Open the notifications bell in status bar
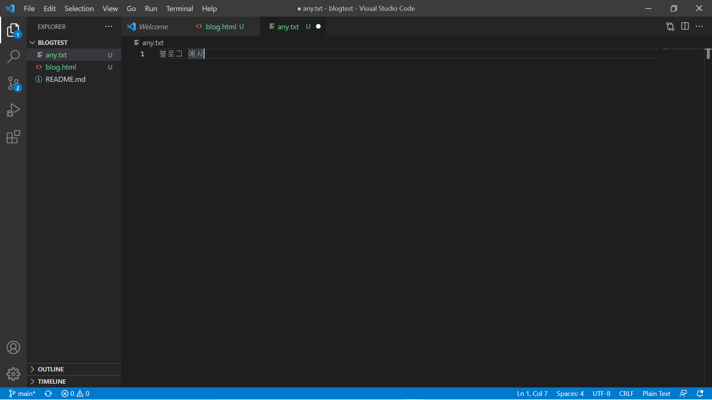Viewport: 712px width, 400px height. click(700, 394)
